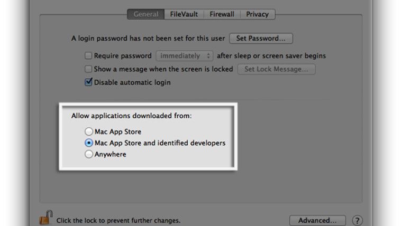Choose the Mac App Store only option
Viewport: 402px width, 226px height.
click(x=89, y=131)
